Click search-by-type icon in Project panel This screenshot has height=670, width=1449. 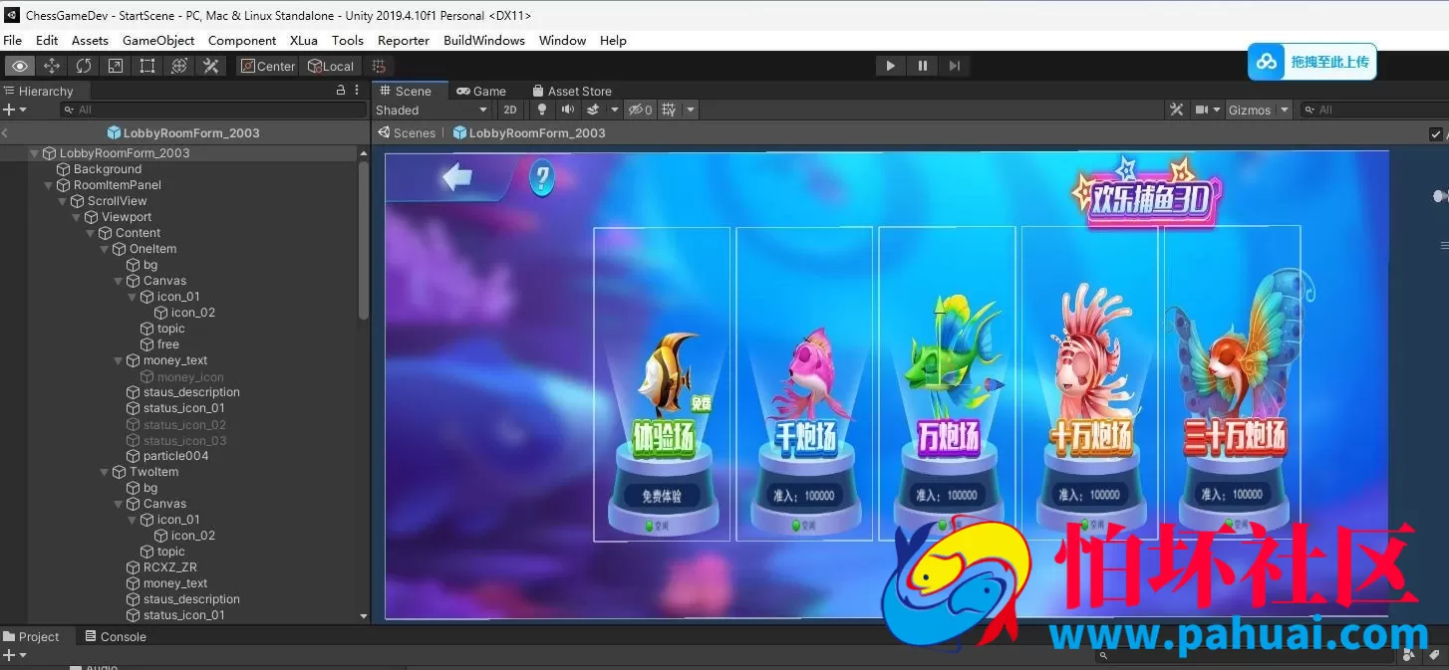1408,654
